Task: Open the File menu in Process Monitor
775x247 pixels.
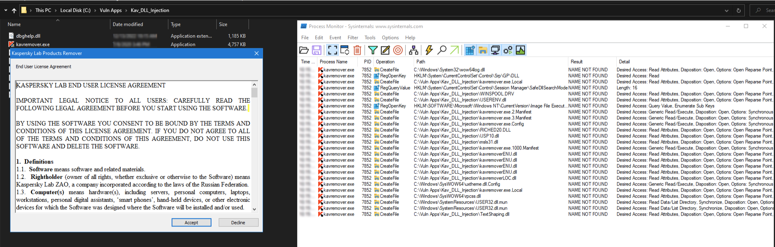Action: pyautogui.click(x=305, y=38)
